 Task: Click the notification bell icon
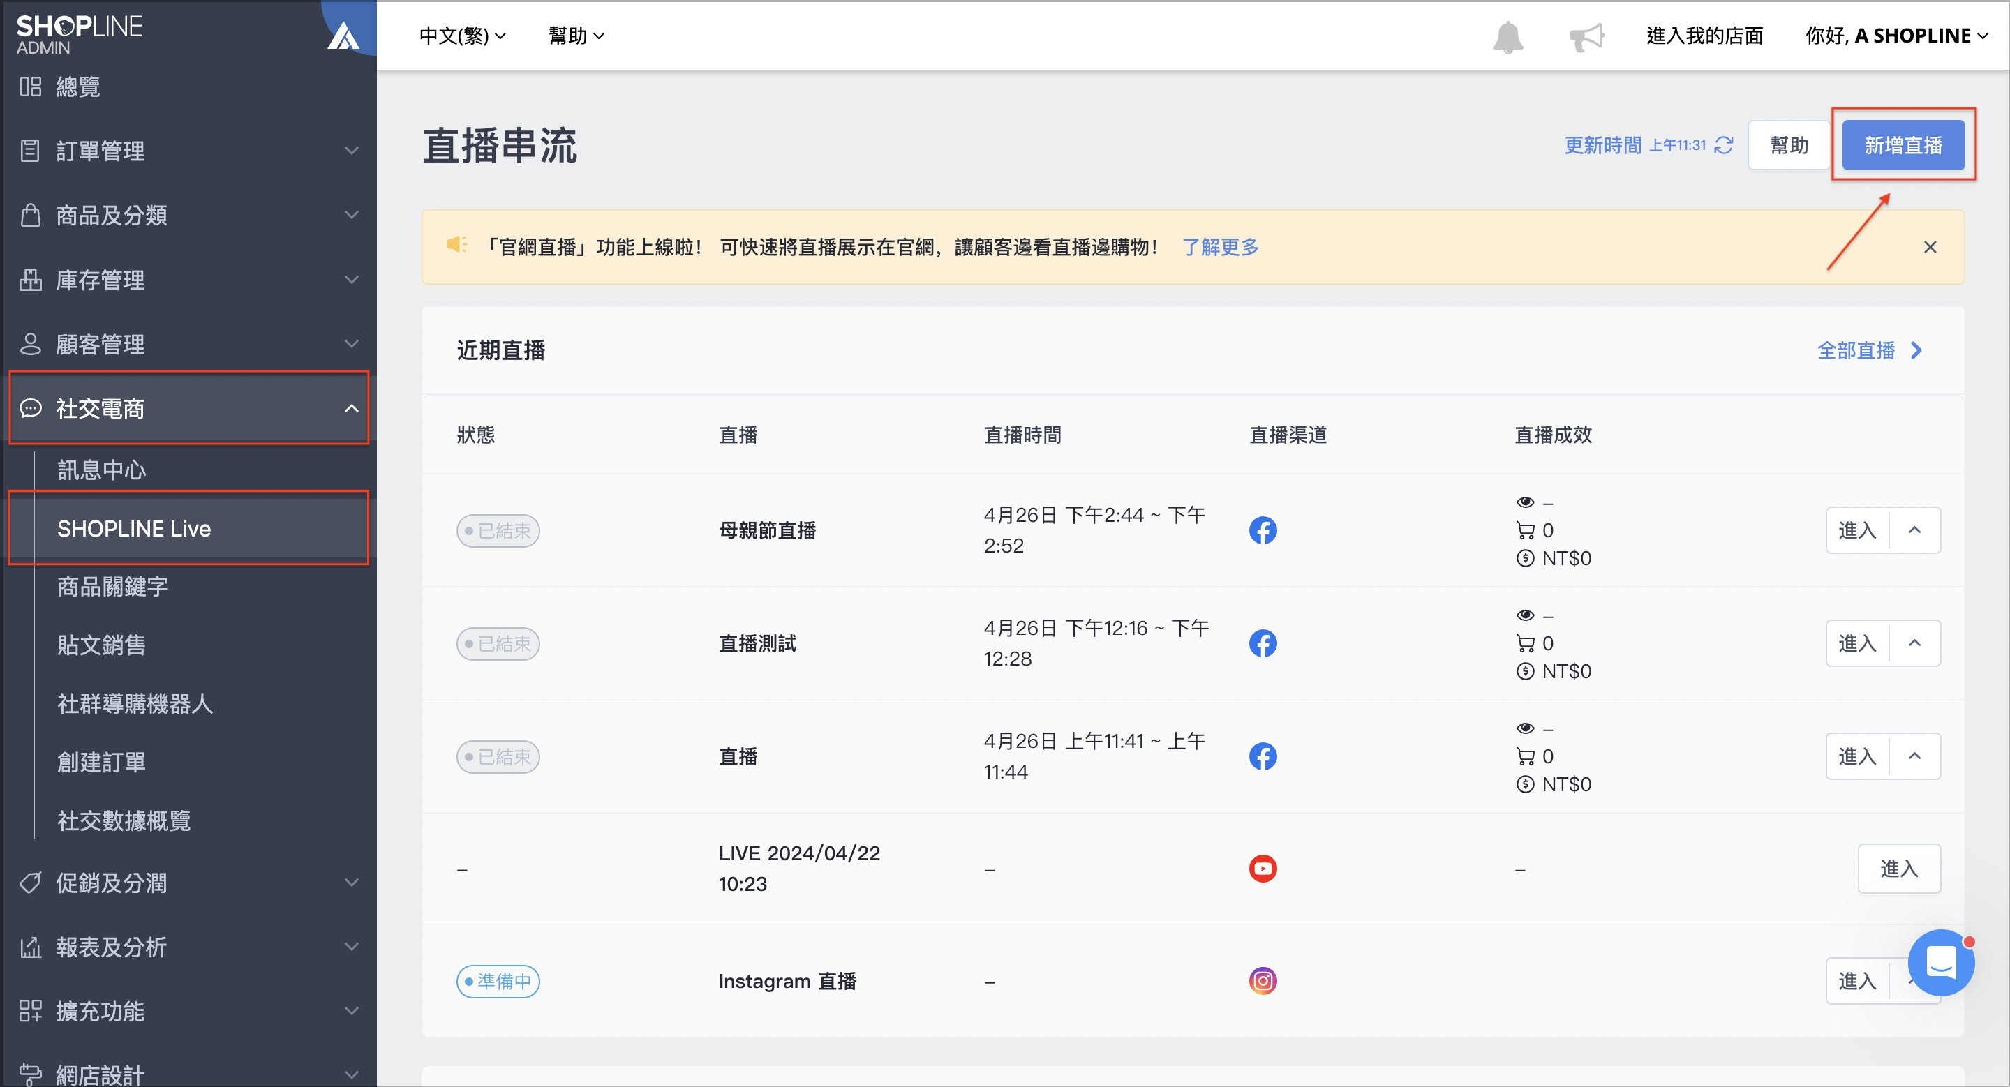coord(1507,37)
